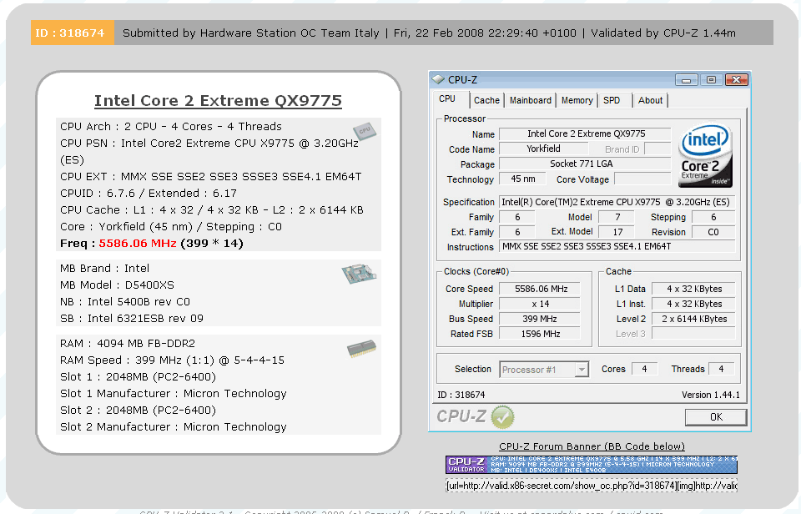The height and width of the screenshot is (514, 801).
Task: Click the Package field Socket 771 LGA
Action: 586,164
